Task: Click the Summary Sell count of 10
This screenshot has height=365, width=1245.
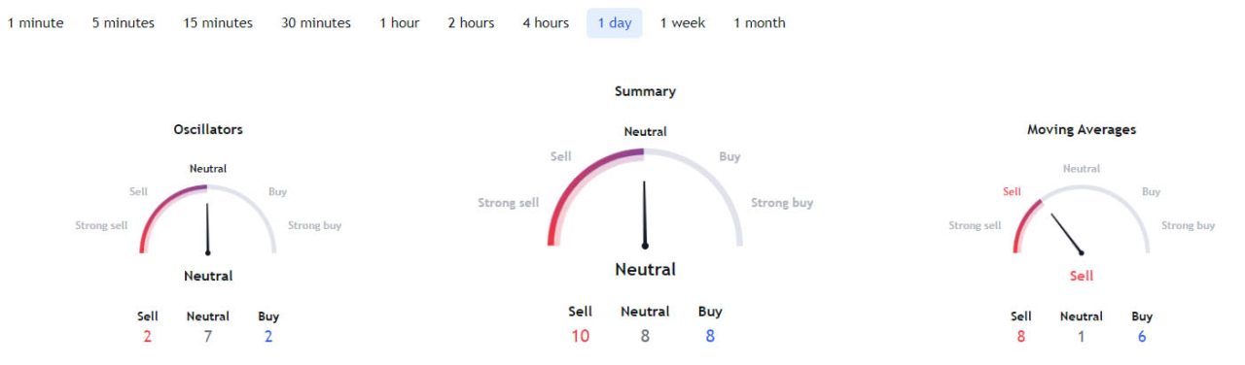Action: coord(580,337)
